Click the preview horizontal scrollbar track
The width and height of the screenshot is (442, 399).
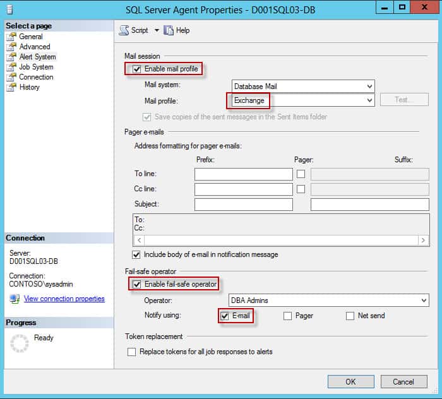pyautogui.click(x=282, y=241)
